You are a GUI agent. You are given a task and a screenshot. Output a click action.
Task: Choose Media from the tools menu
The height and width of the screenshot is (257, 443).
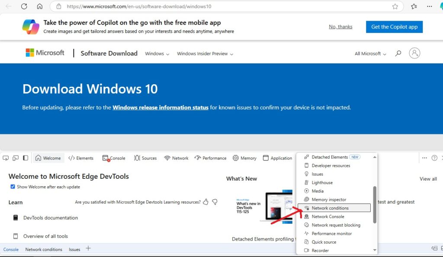[334, 191]
